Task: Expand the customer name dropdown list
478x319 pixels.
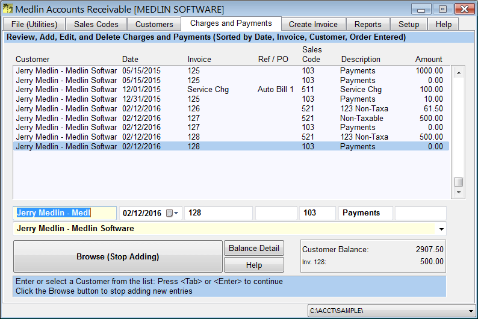Action: (441, 229)
